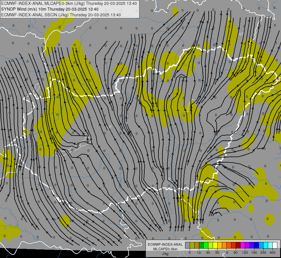Click the legend value 0
The width and height of the screenshot is (281, 258).
pos(190,253)
